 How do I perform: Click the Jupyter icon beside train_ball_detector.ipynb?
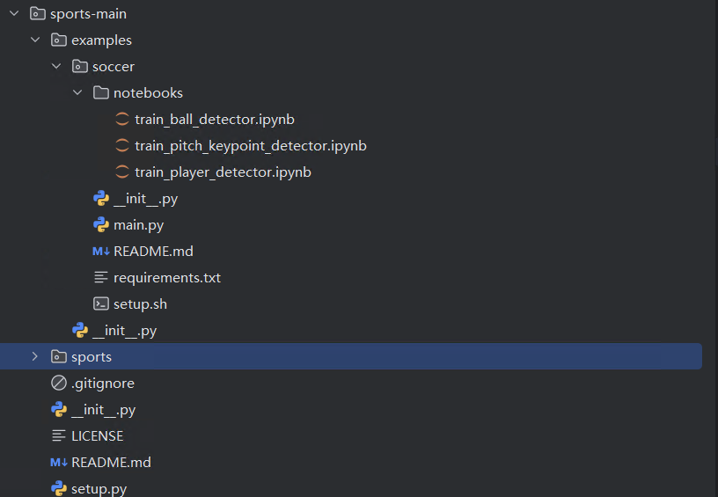pyautogui.click(x=122, y=120)
